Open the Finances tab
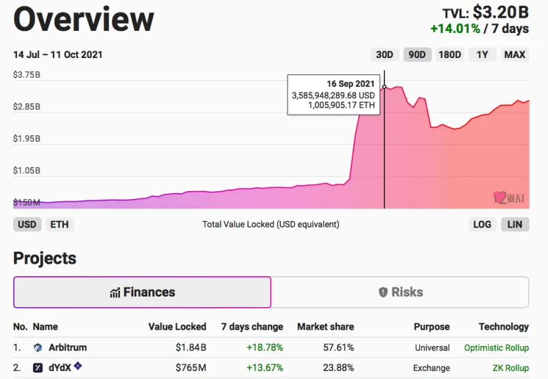 142,293
